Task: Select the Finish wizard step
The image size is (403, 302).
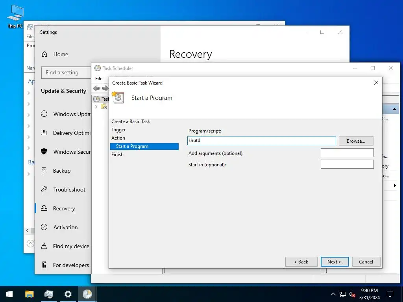Action: 117,154
